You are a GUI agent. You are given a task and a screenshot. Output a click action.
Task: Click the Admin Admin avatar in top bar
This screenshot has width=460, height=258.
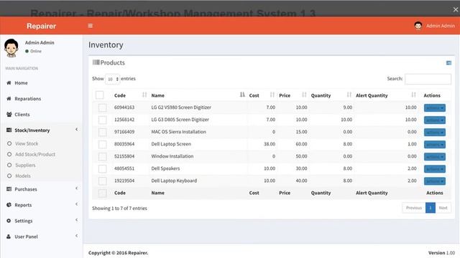click(418, 26)
